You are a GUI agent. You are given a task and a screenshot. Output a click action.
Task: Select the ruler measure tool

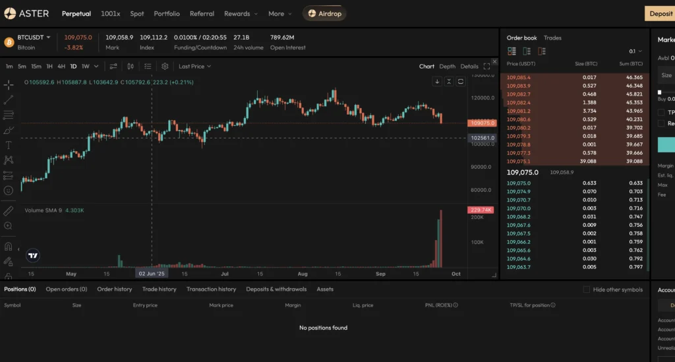point(8,211)
